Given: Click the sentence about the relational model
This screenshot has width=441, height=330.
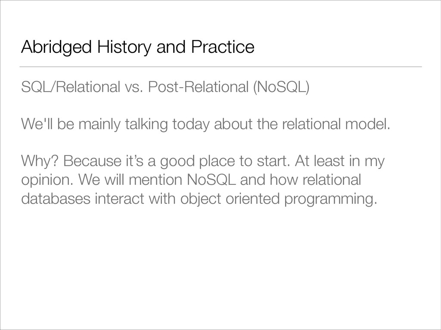Looking at the screenshot, I should click(x=205, y=124).
